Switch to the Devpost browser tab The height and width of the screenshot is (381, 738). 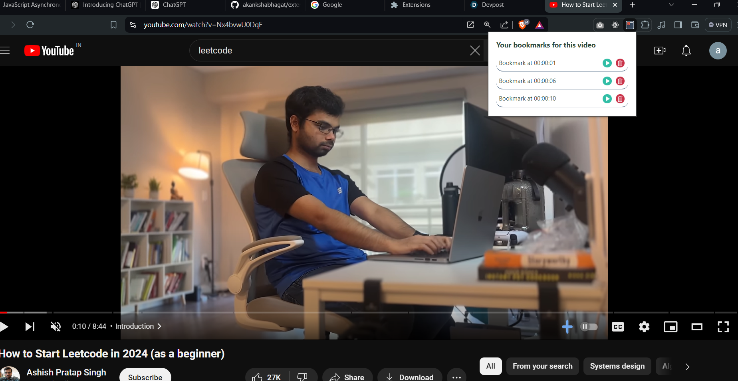pyautogui.click(x=505, y=5)
